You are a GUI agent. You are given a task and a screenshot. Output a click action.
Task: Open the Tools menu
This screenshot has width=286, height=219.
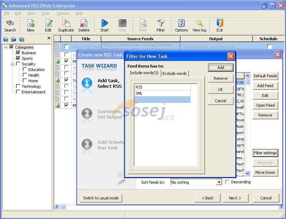coord(45,13)
